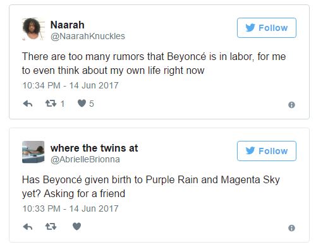
Task: Like the Purple Rain tweet
Action: pos(76,226)
